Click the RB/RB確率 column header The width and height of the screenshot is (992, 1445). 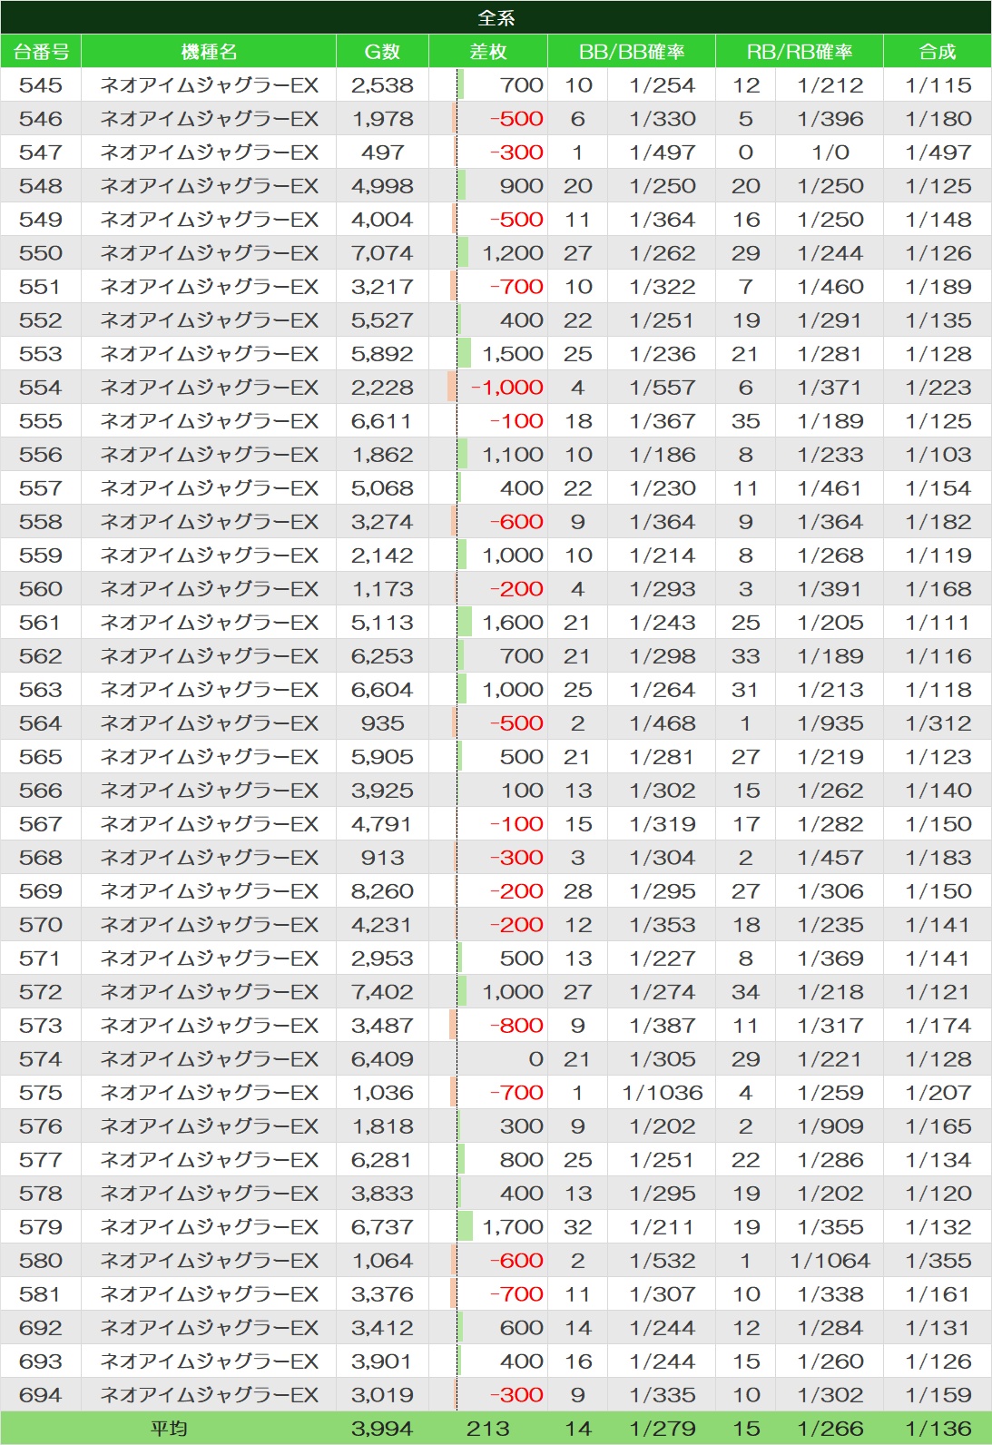click(x=800, y=52)
